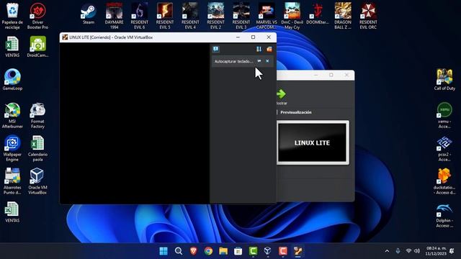Select the Steam desktop shortcut
Viewport: 461px width, 259px height.
click(x=89, y=14)
